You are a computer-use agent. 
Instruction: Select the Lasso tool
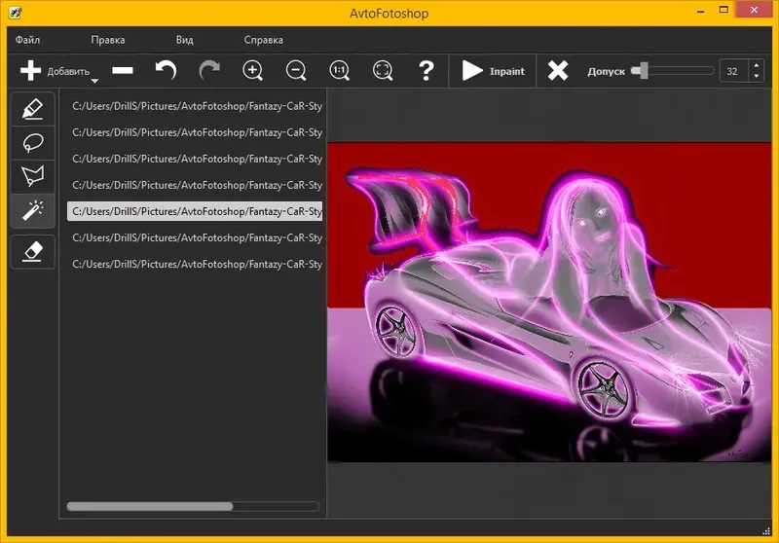[33, 143]
